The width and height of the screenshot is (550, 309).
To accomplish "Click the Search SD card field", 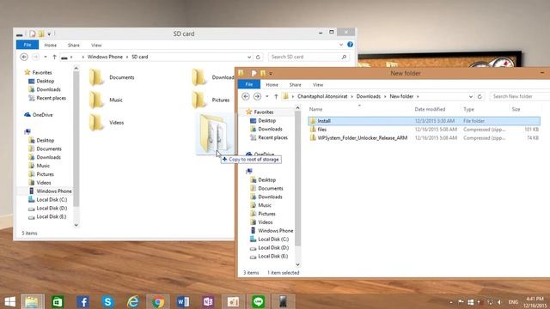I will [x=309, y=57].
